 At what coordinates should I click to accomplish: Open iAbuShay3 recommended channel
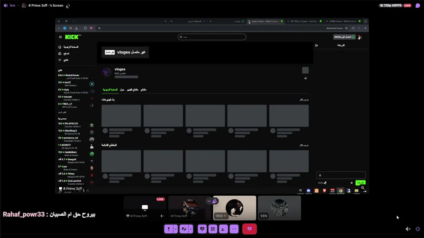tap(76, 132)
